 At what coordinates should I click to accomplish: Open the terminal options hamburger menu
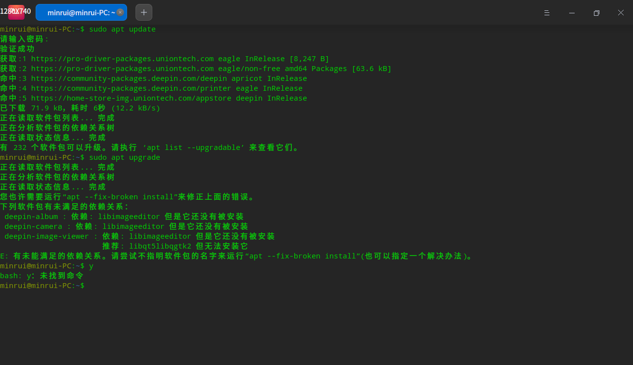(x=547, y=13)
